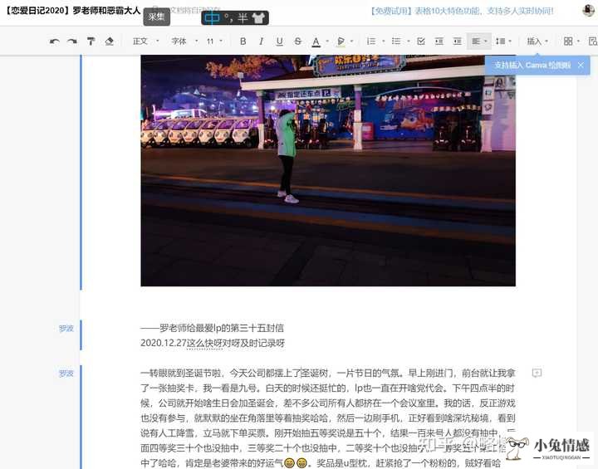Toggle half-width 半 mode in IME bar
The height and width of the screenshot is (469, 598).
243,17
